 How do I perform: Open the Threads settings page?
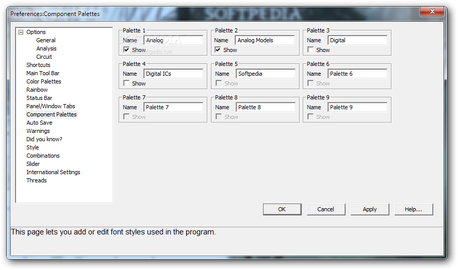coord(37,180)
